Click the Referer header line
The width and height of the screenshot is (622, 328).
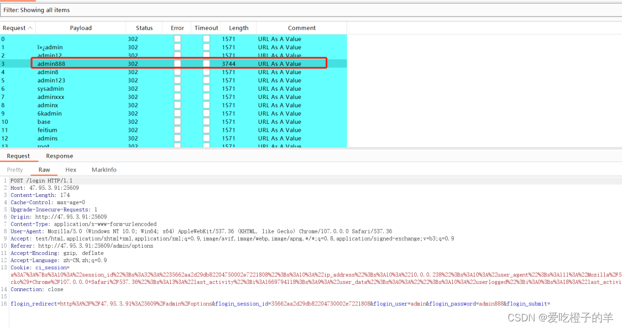(x=82, y=246)
